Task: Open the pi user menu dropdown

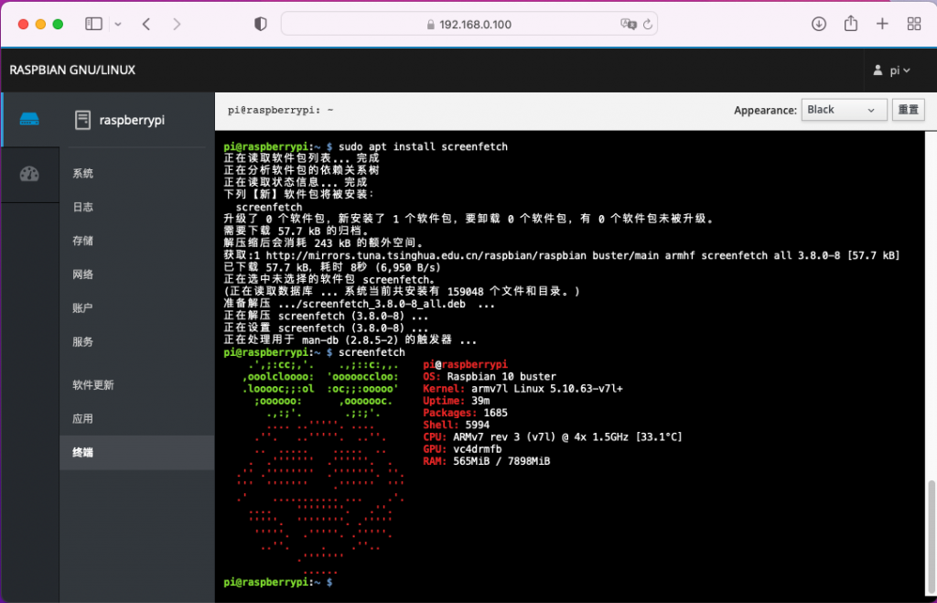Action: coord(893,70)
